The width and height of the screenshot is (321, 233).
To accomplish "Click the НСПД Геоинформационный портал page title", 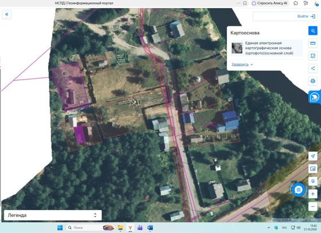I will tap(84, 3).
